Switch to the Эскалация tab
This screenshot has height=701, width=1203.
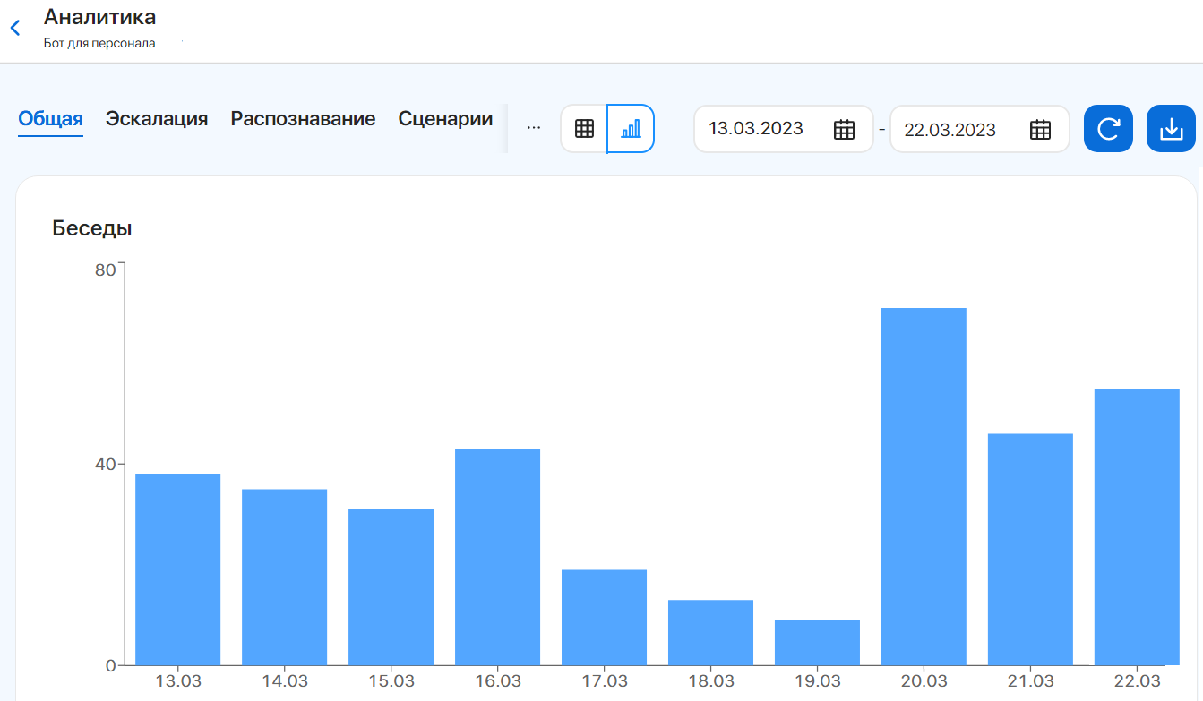157,118
